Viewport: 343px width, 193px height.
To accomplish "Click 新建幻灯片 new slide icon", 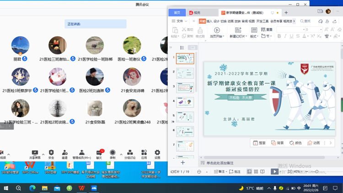I will pos(238,30).
